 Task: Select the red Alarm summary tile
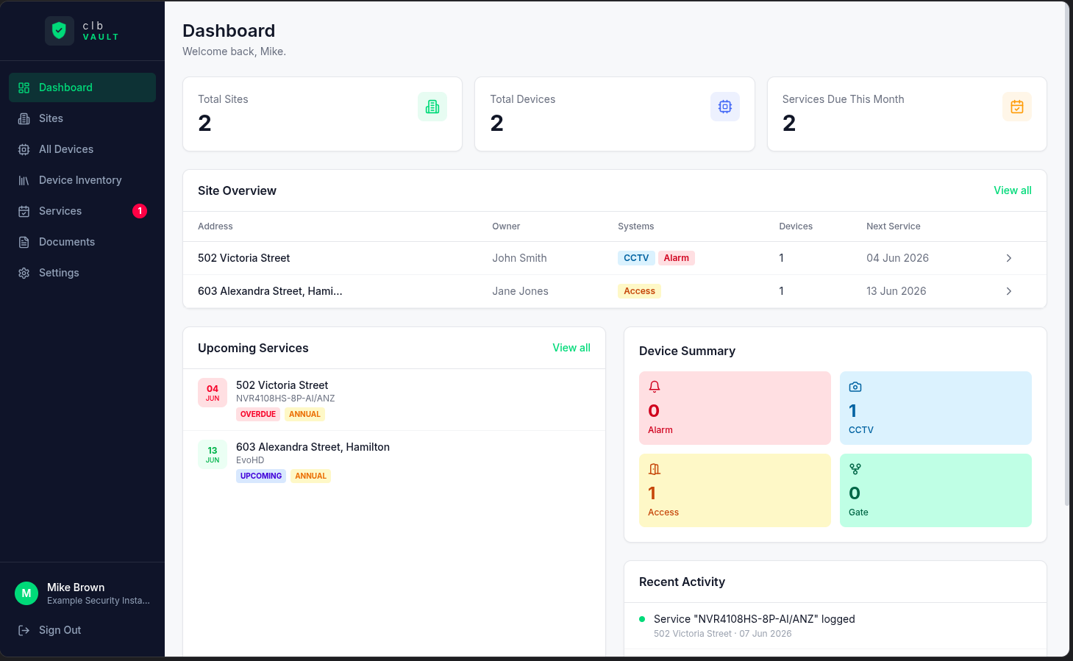[x=735, y=408]
